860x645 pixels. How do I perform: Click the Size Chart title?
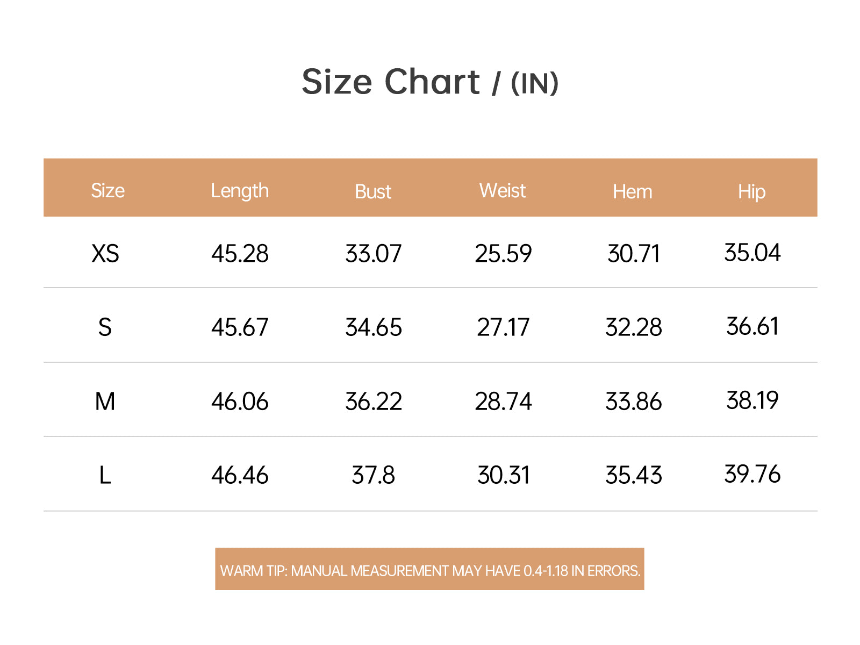[430, 82]
